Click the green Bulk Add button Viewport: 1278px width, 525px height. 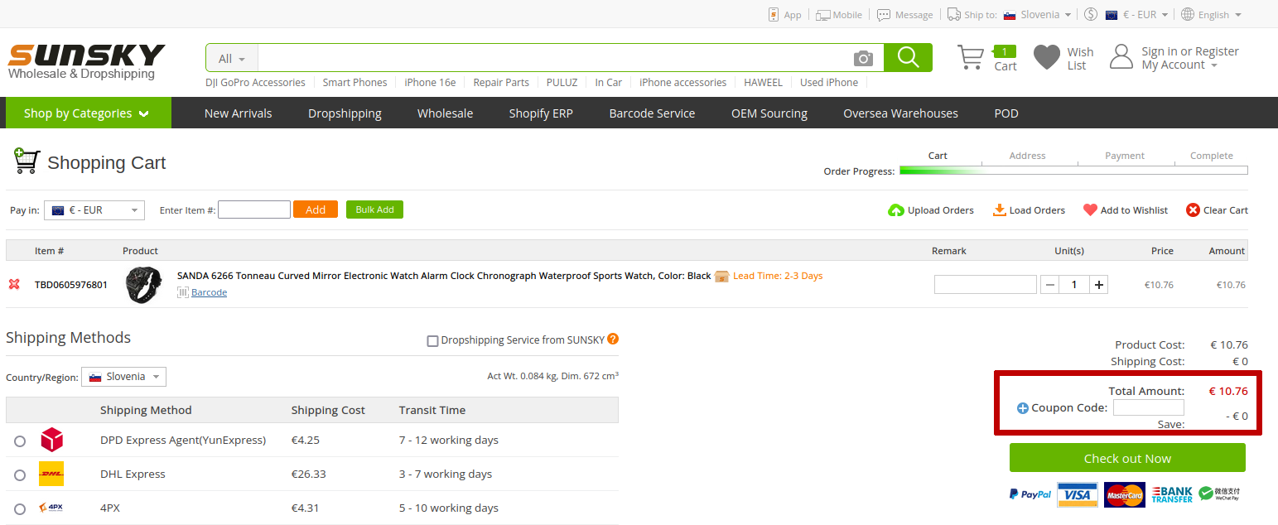click(374, 210)
